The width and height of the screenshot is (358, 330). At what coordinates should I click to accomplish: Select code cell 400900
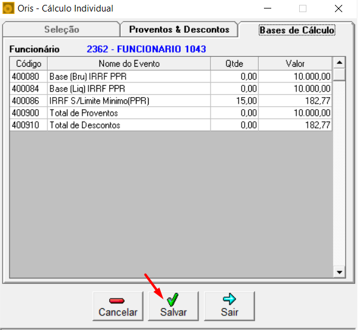coord(29,113)
